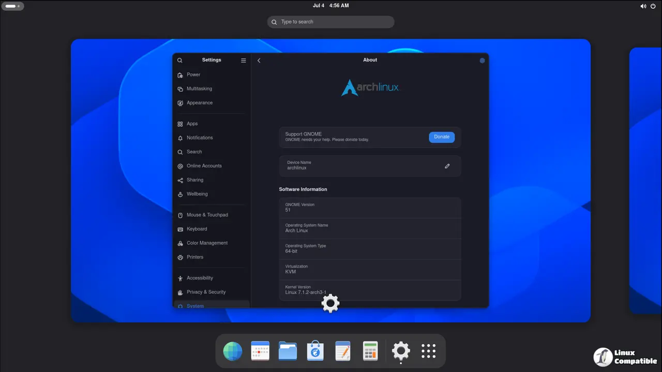Open the date and time menu
The width and height of the screenshot is (662, 372).
point(331,6)
